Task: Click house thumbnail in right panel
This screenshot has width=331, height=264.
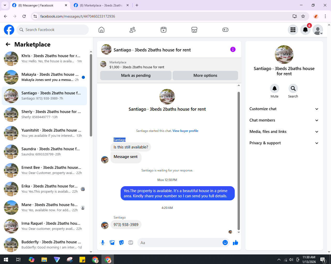Action: coord(284,55)
